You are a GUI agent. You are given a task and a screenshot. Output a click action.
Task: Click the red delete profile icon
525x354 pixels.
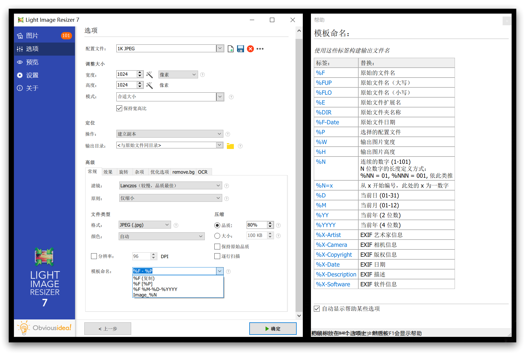(250, 49)
